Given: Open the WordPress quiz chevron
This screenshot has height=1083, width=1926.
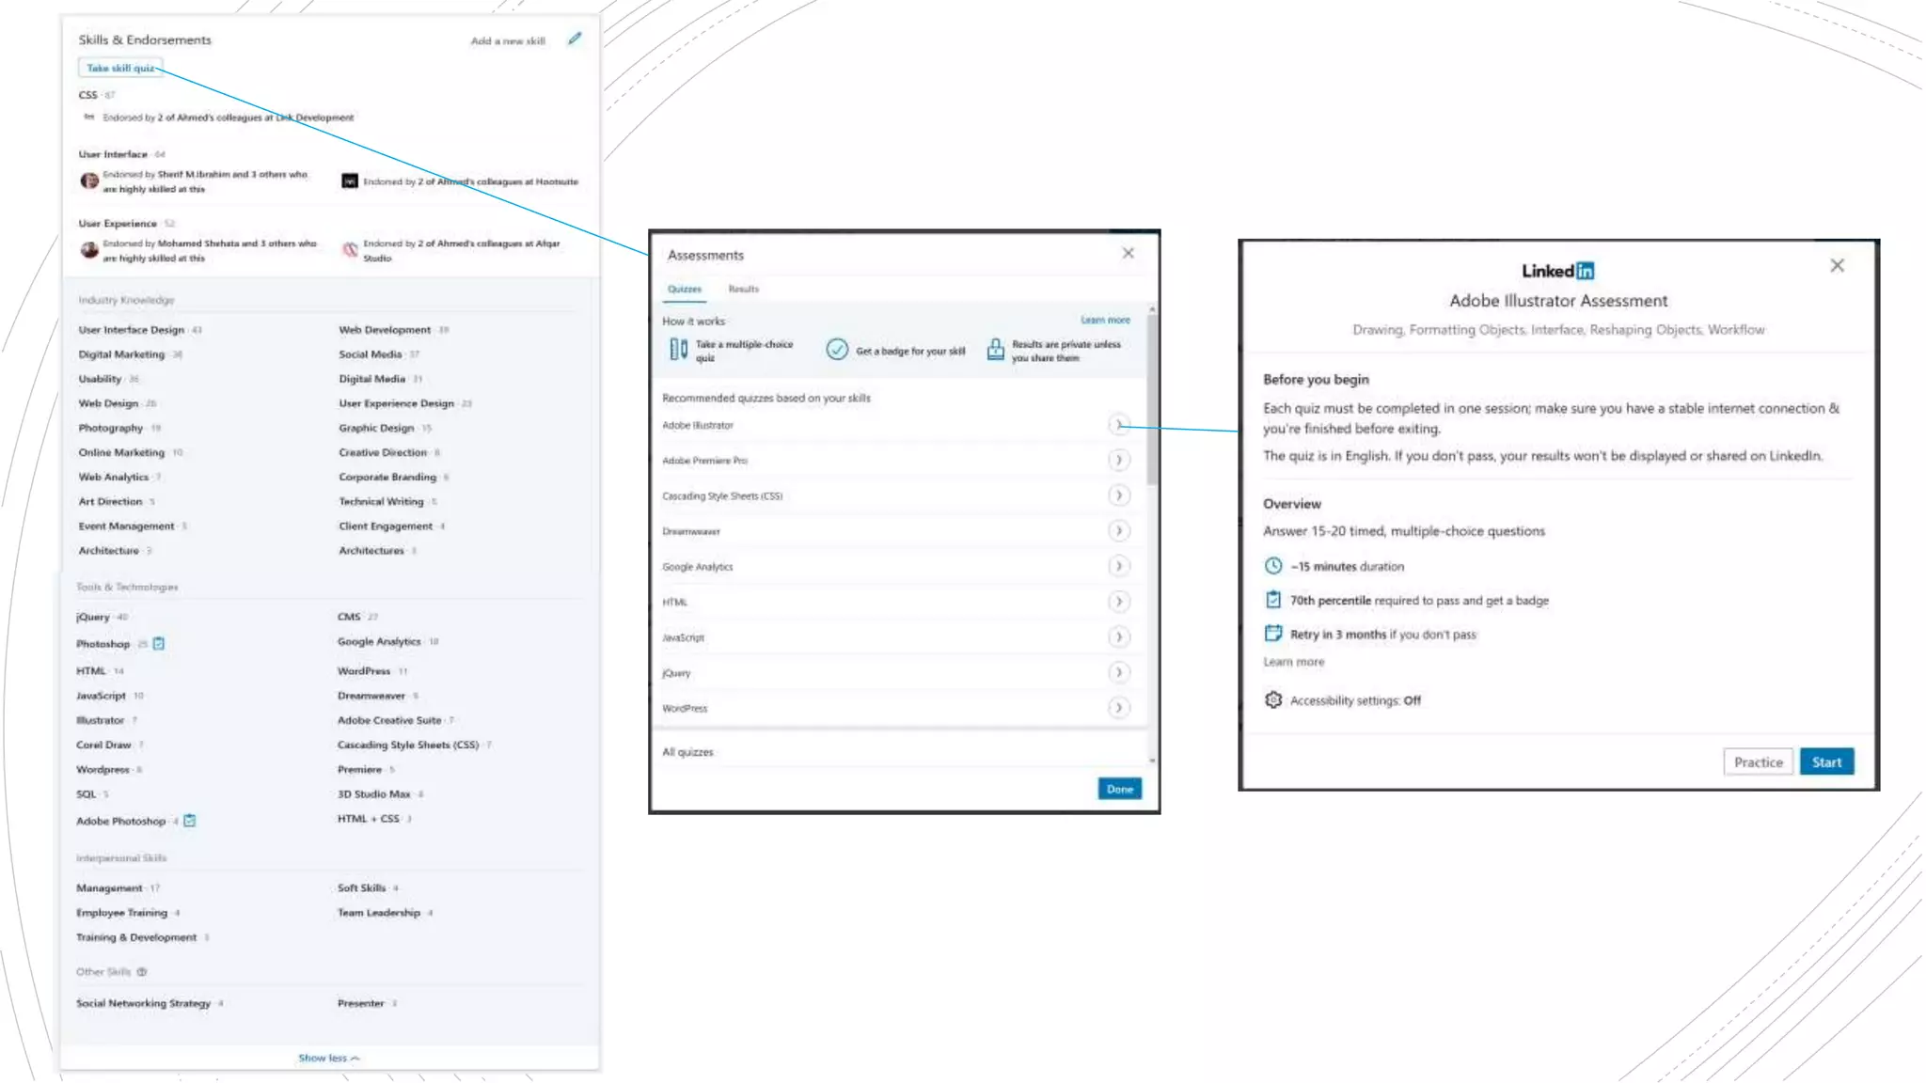Looking at the screenshot, I should click(1117, 708).
